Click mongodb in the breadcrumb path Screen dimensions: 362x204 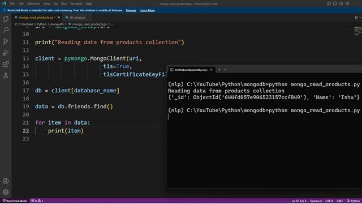click(57, 24)
